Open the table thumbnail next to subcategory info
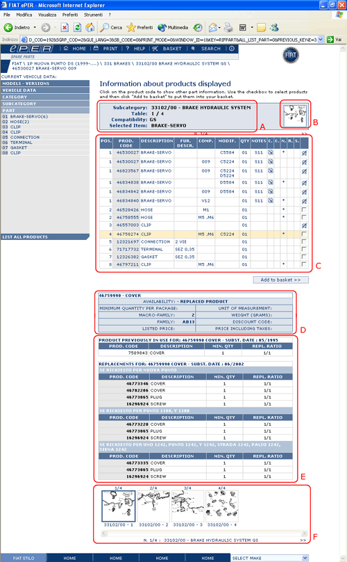The width and height of the screenshot is (347, 562). [295, 115]
